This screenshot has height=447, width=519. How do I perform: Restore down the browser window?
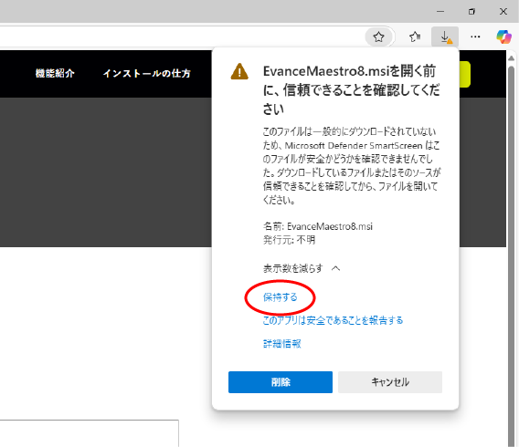(471, 11)
